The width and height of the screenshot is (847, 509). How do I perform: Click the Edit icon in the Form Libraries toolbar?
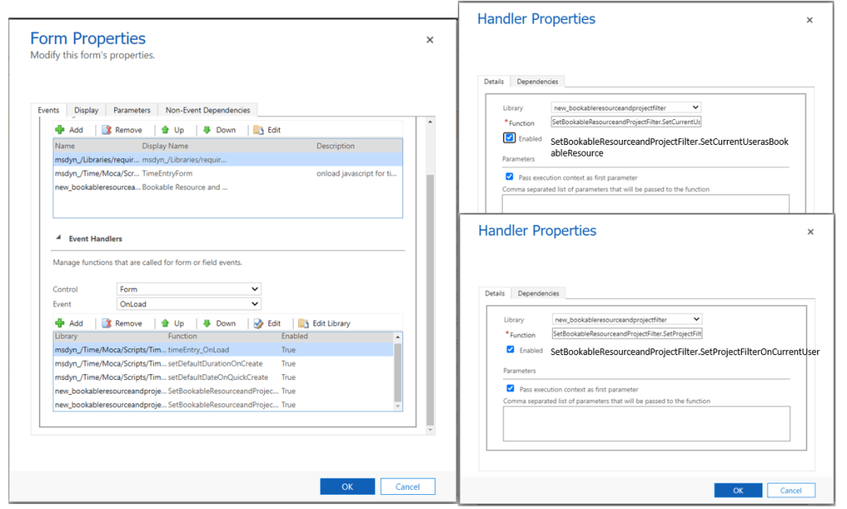[x=258, y=130]
